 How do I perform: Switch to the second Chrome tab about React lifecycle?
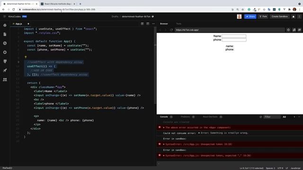click(x=58, y=4)
